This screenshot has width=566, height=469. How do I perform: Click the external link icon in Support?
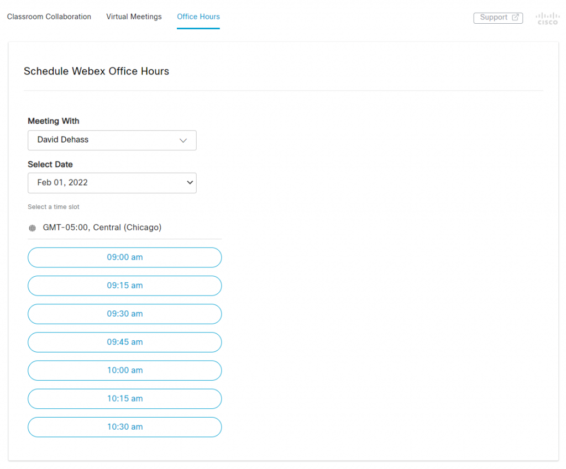click(515, 17)
